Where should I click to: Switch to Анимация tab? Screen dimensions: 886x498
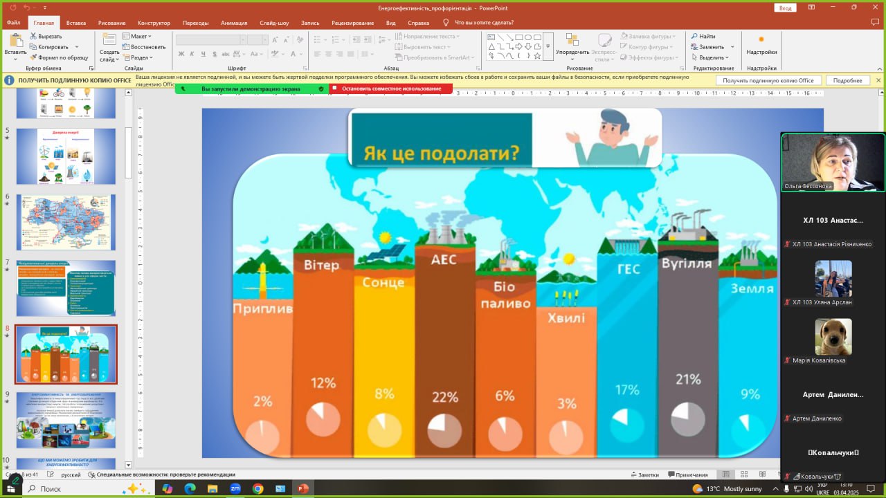point(234,23)
